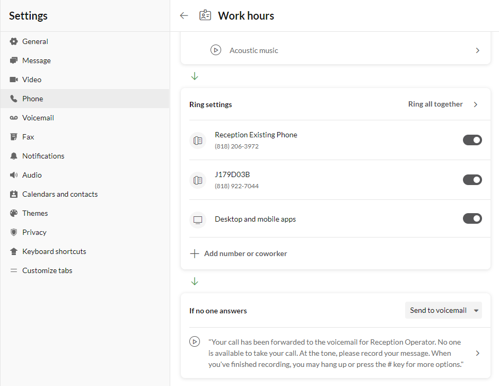Viewport: 499px width, 386px height.
Task: Click the Reception Existing Phone device icon
Action: coord(198,141)
